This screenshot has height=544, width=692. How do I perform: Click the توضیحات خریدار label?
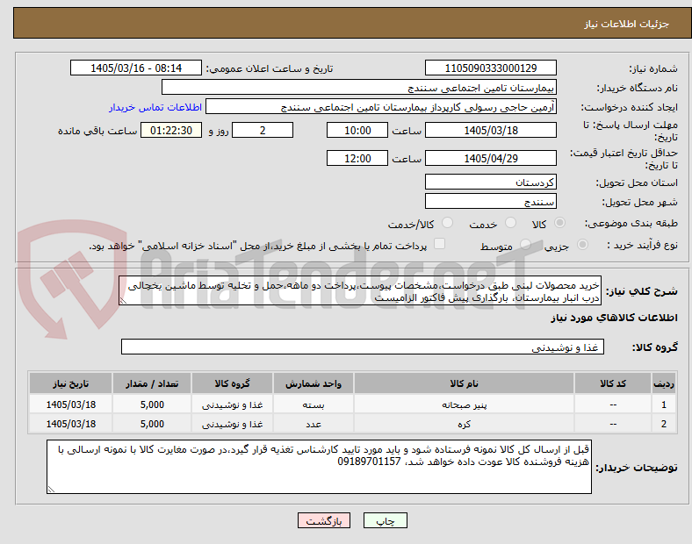[x=637, y=468]
